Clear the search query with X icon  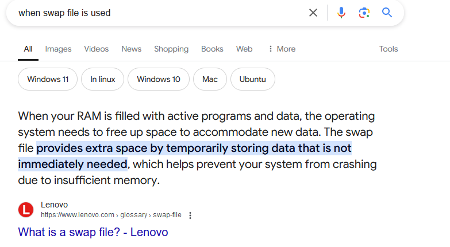313,13
